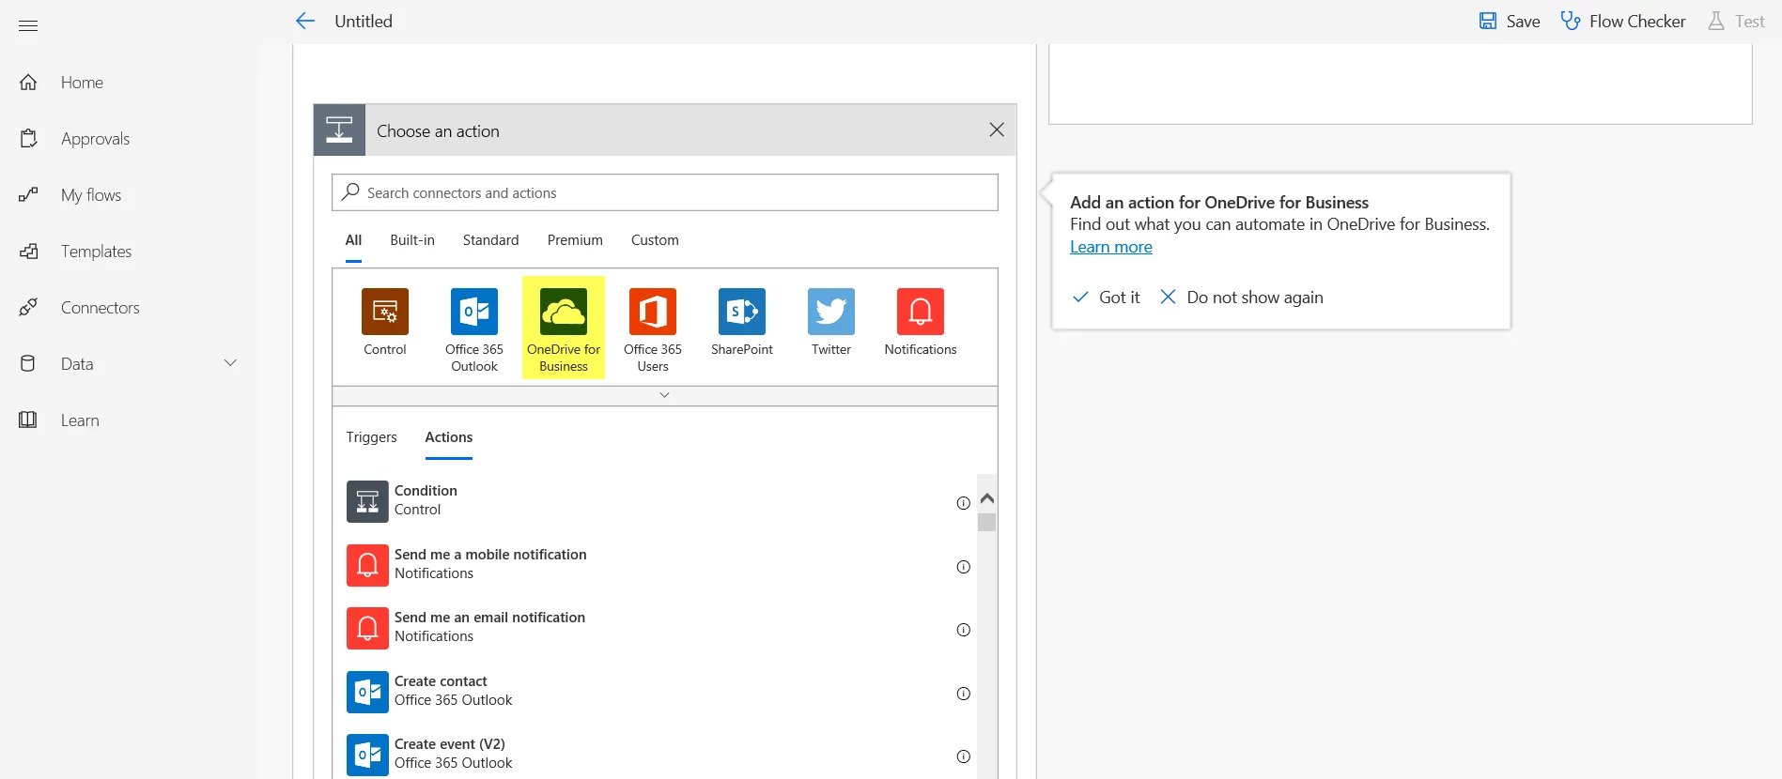This screenshot has width=1782, height=779.
Task: Click the Condition action icon
Action: (x=367, y=502)
